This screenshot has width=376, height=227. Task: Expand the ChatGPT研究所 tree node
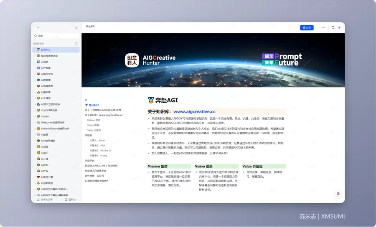[35, 111]
